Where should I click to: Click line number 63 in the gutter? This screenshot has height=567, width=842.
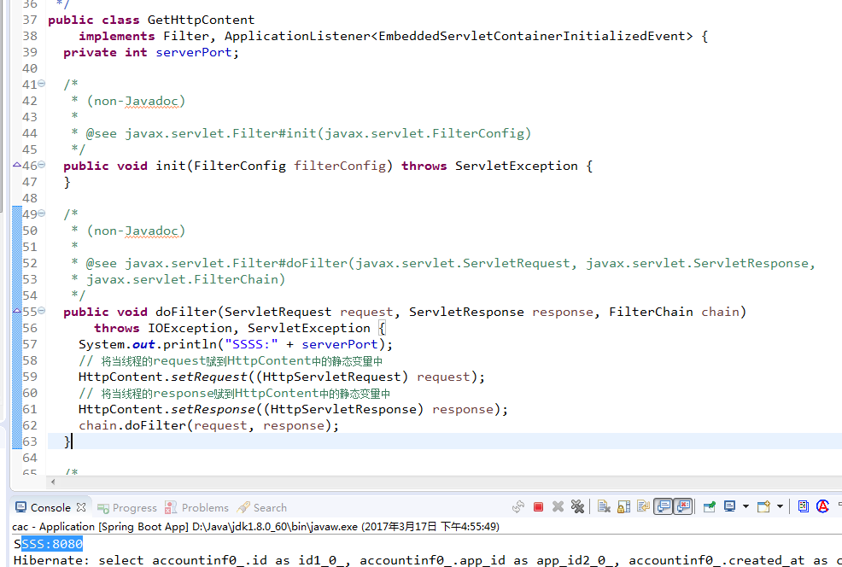30,441
